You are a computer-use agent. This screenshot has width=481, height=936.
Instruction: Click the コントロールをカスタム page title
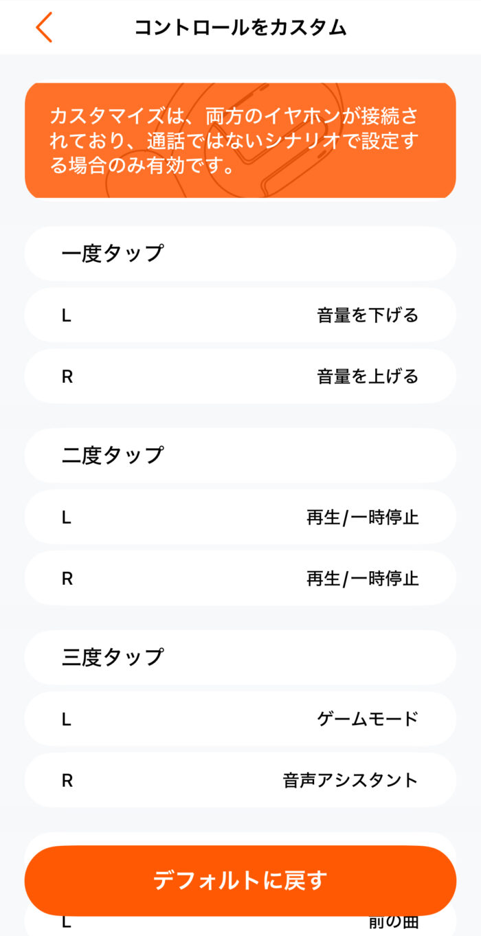[x=240, y=27]
